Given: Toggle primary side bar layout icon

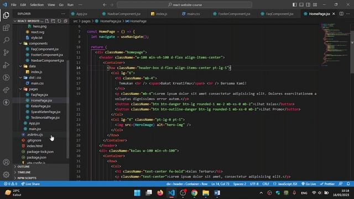Looking at the screenshot, I should 294,5.
